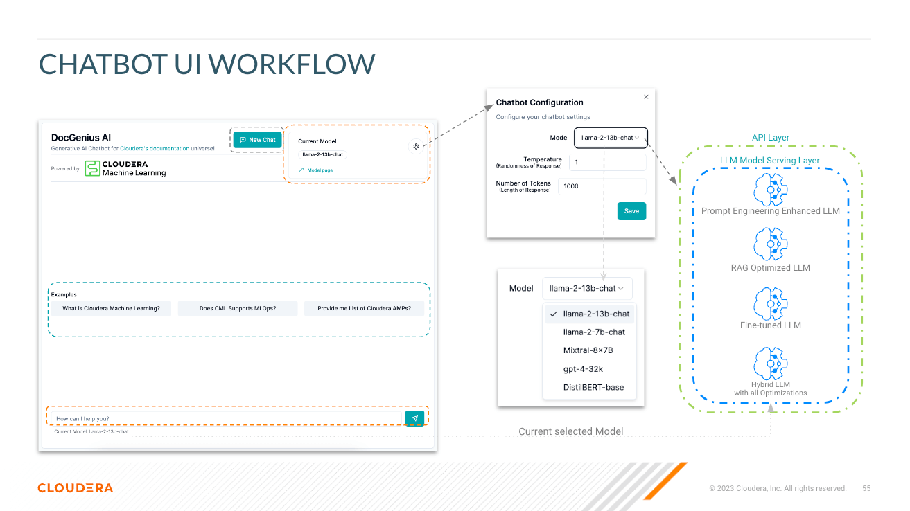Click the Hybrid LLM with all Optimizations label
Screen dimensions: 910x511
[771, 388]
